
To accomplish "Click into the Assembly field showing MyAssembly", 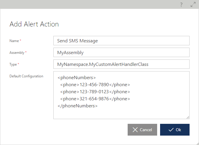I will click(x=121, y=52).
